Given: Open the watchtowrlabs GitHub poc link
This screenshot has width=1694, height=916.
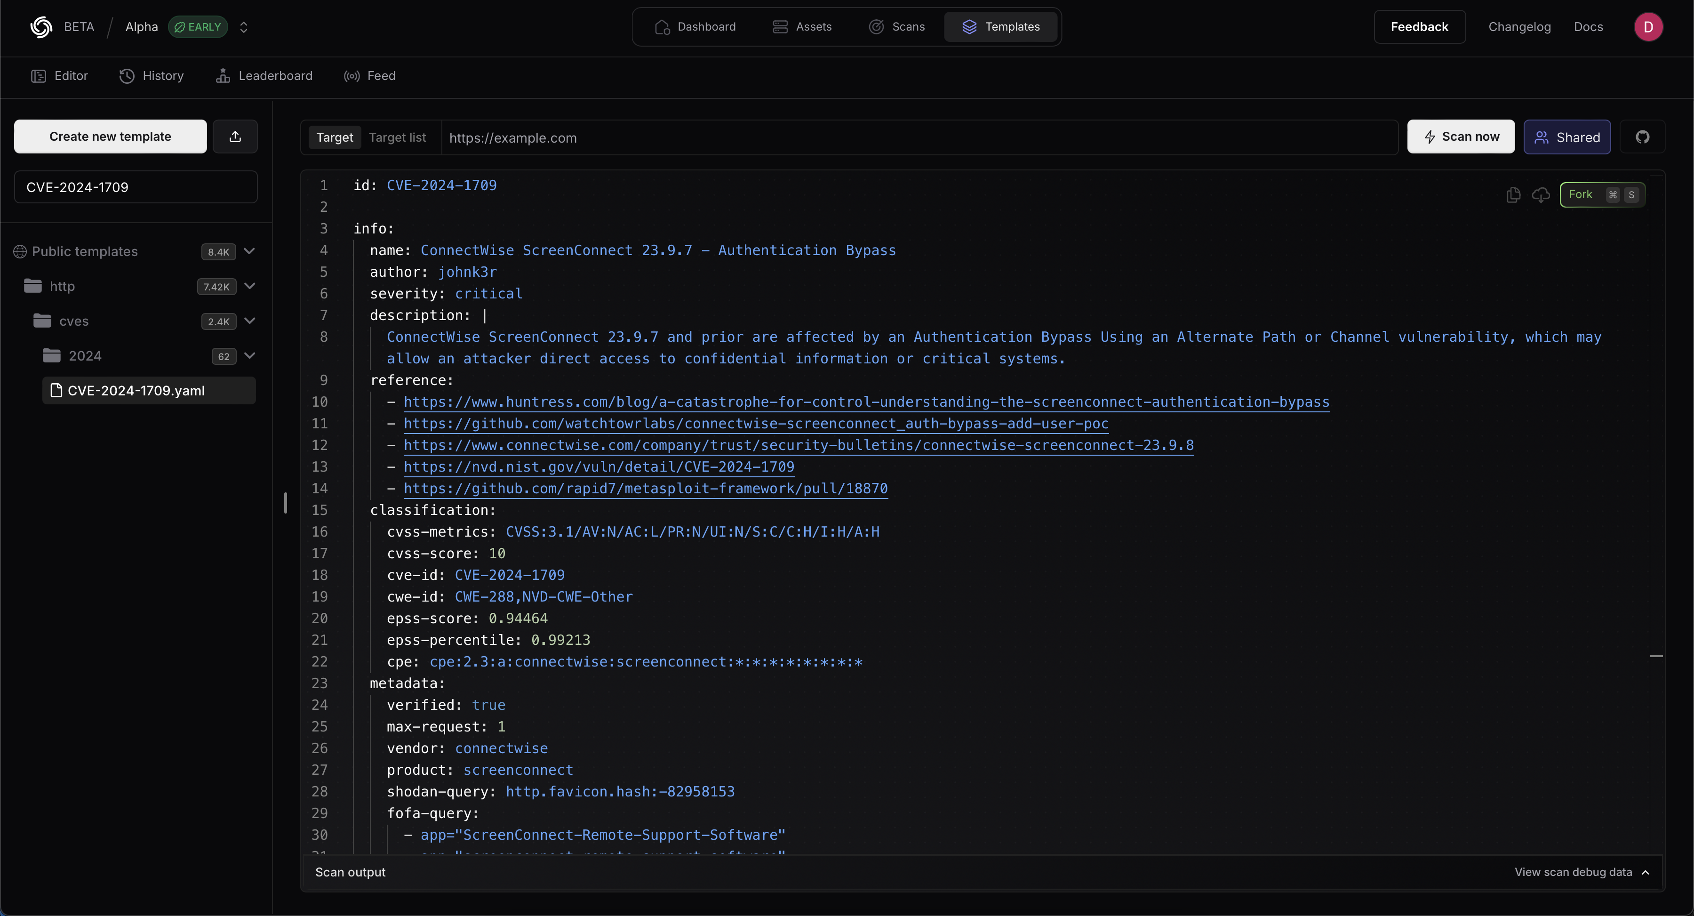Looking at the screenshot, I should pyautogui.click(x=756, y=424).
